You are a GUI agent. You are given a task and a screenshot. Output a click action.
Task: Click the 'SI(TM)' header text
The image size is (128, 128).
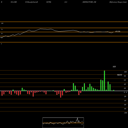pyautogui.click(x=49, y=2)
